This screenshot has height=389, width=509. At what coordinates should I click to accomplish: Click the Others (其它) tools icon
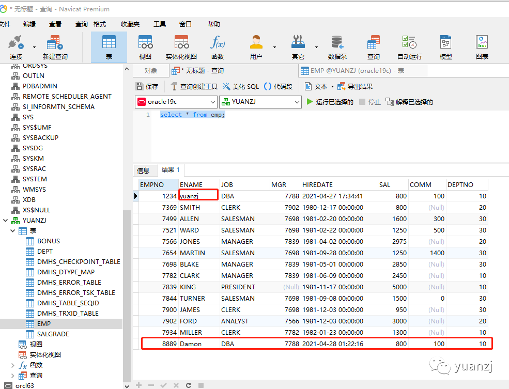click(298, 48)
